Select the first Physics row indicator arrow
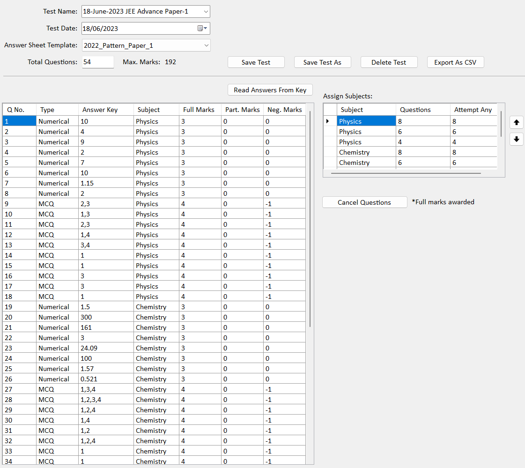The height and width of the screenshot is (468, 525). pyautogui.click(x=330, y=121)
